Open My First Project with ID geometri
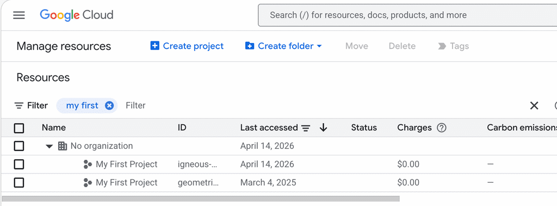The image size is (557, 206). click(126, 183)
